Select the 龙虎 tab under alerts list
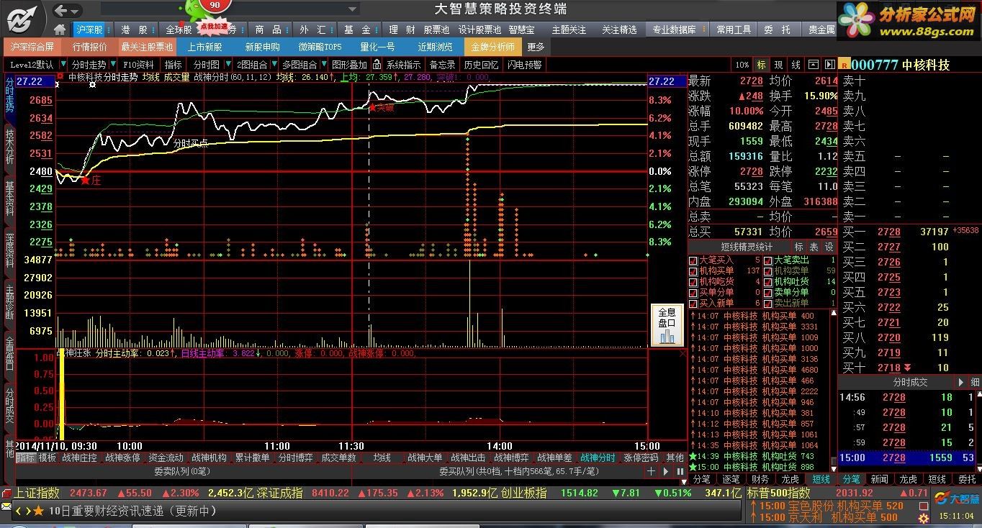Viewport: 982px width, 528px height. [790, 479]
